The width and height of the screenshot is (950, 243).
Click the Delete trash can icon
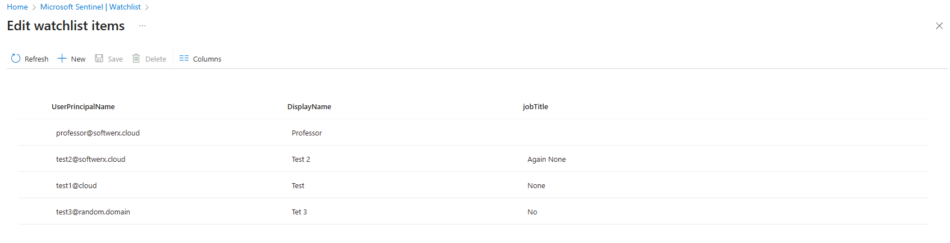pyautogui.click(x=136, y=58)
